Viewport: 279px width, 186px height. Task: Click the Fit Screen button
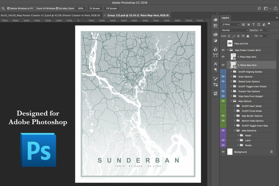(x=95, y=8)
